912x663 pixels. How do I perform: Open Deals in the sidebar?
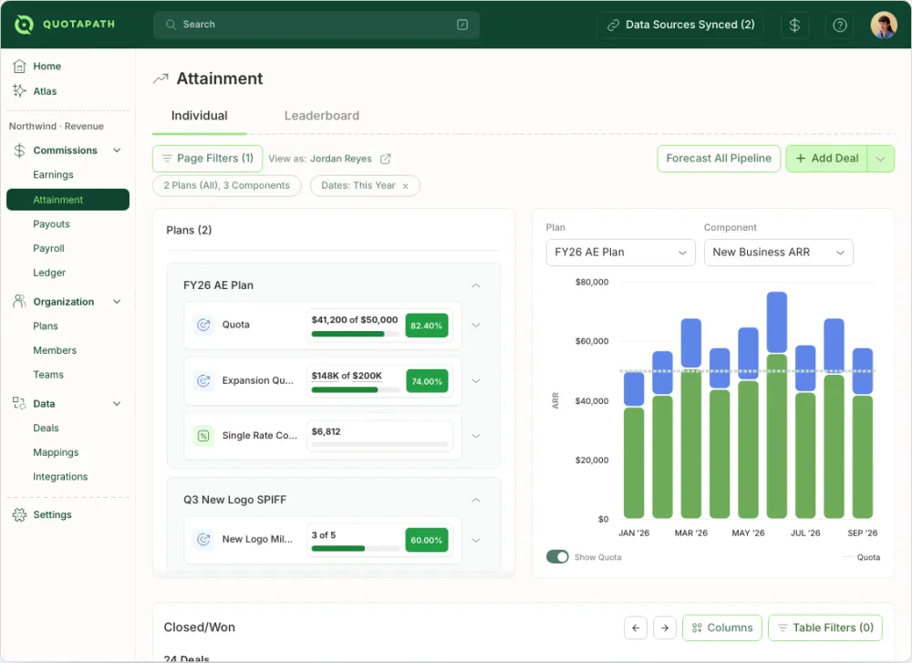tap(46, 428)
